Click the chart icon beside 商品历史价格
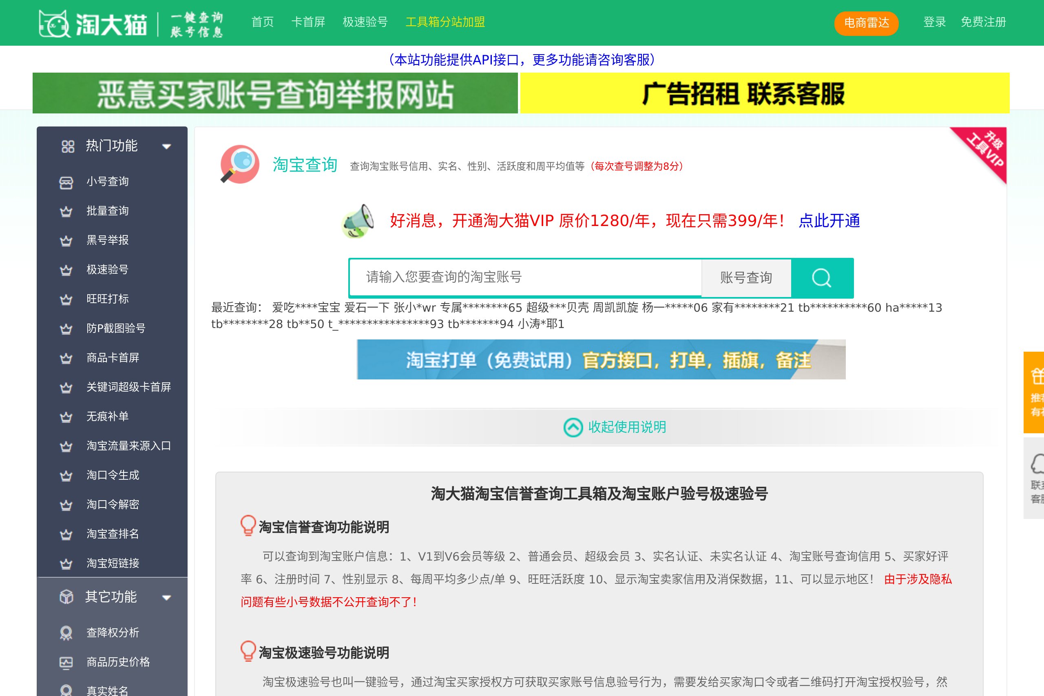Viewport: 1044px width, 696px height. [x=66, y=663]
